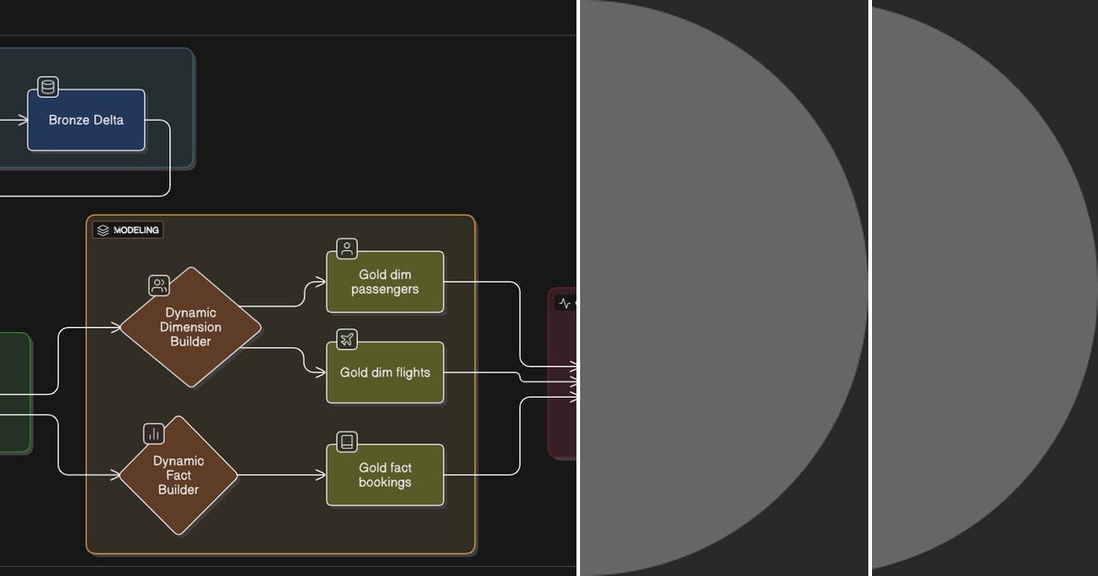
Task: Select the Dynamic Fact Builder diamond
Action: point(178,475)
